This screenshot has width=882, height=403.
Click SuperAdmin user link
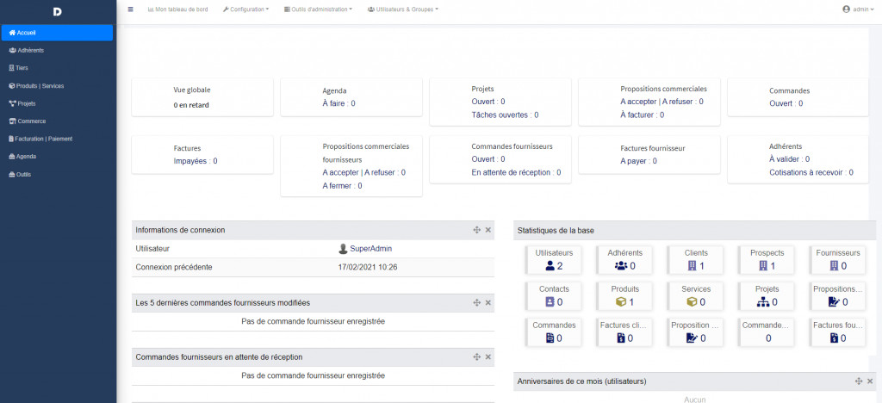370,249
